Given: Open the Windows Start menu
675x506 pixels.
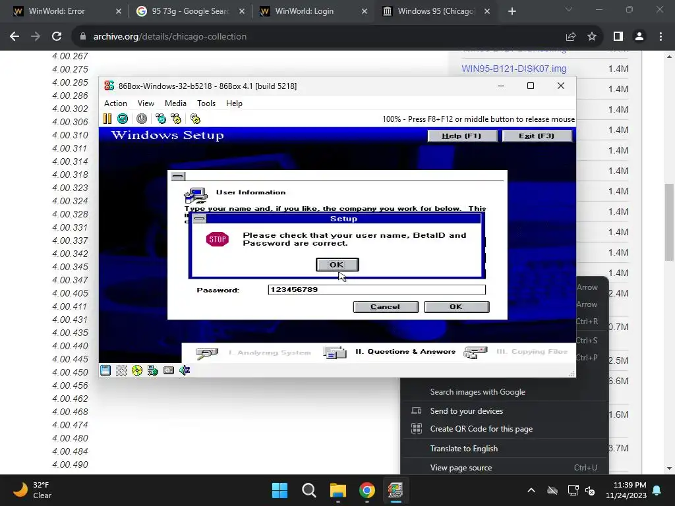Looking at the screenshot, I should coord(279,490).
